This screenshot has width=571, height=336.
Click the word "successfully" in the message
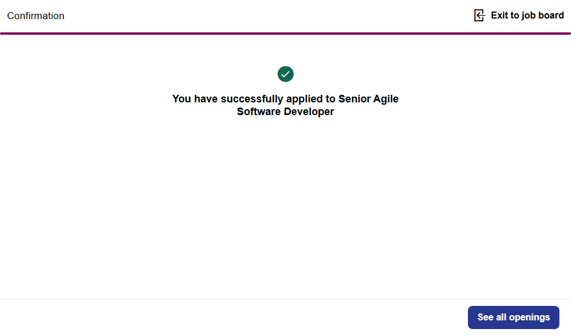(x=252, y=99)
